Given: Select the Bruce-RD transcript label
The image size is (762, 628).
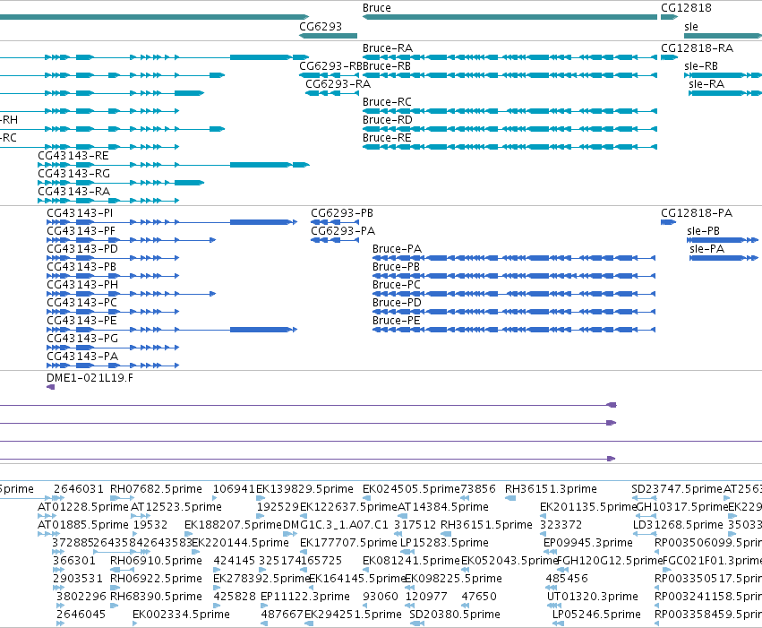Looking at the screenshot, I should (x=388, y=120).
